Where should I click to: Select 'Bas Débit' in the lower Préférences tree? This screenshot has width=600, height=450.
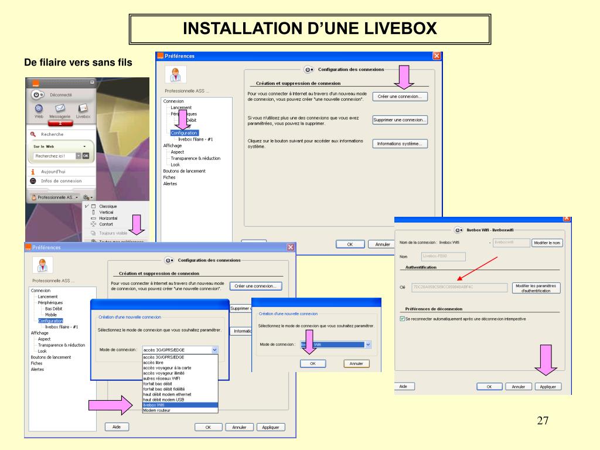click(x=53, y=309)
